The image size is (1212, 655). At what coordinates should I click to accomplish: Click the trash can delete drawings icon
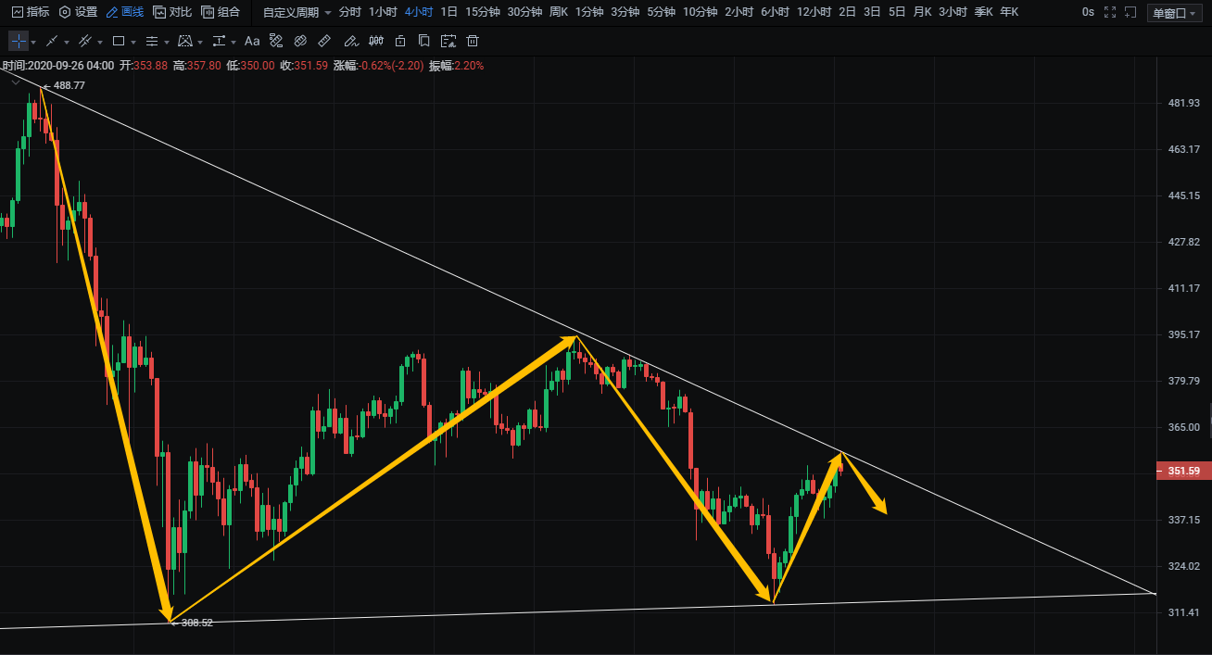click(473, 41)
